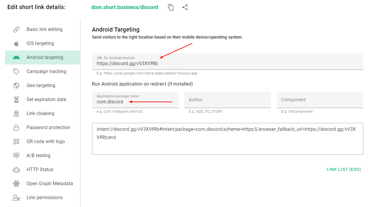This screenshot has height=207, width=380.
Task: Open Link permissions via its person icon
Action: 16,197
